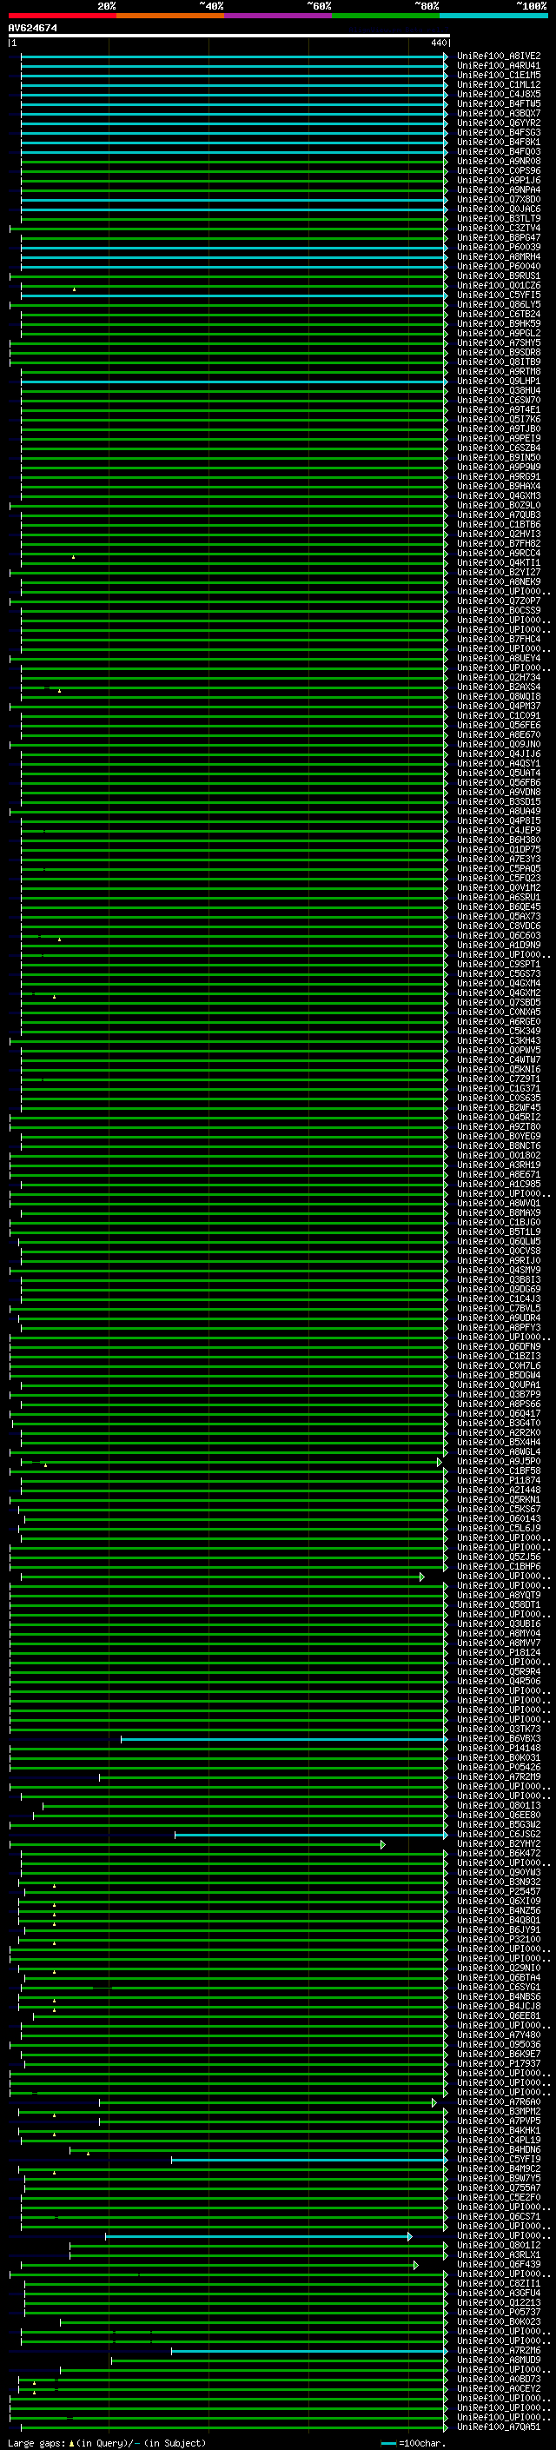This screenshot has width=556, height=2450.
Task: Select hit label UniRef100_C1G371
Action: coord(499,1088)
